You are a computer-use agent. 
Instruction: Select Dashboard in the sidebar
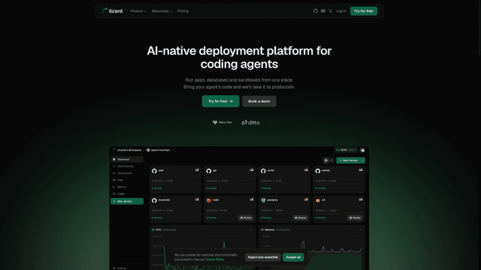coord(127,160)
